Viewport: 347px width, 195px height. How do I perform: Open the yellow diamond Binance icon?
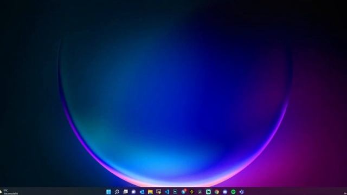(x=191, y=192)
